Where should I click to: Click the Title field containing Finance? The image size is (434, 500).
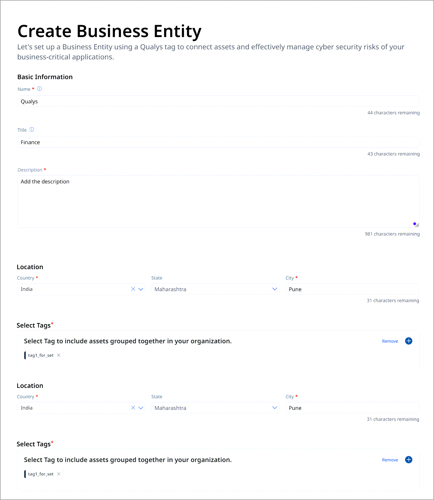(218, 142)
